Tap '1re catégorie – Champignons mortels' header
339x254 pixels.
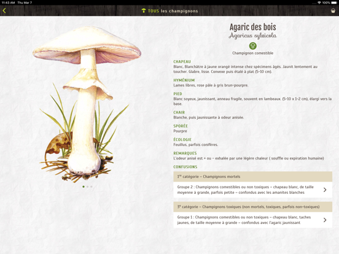[253, 177]
